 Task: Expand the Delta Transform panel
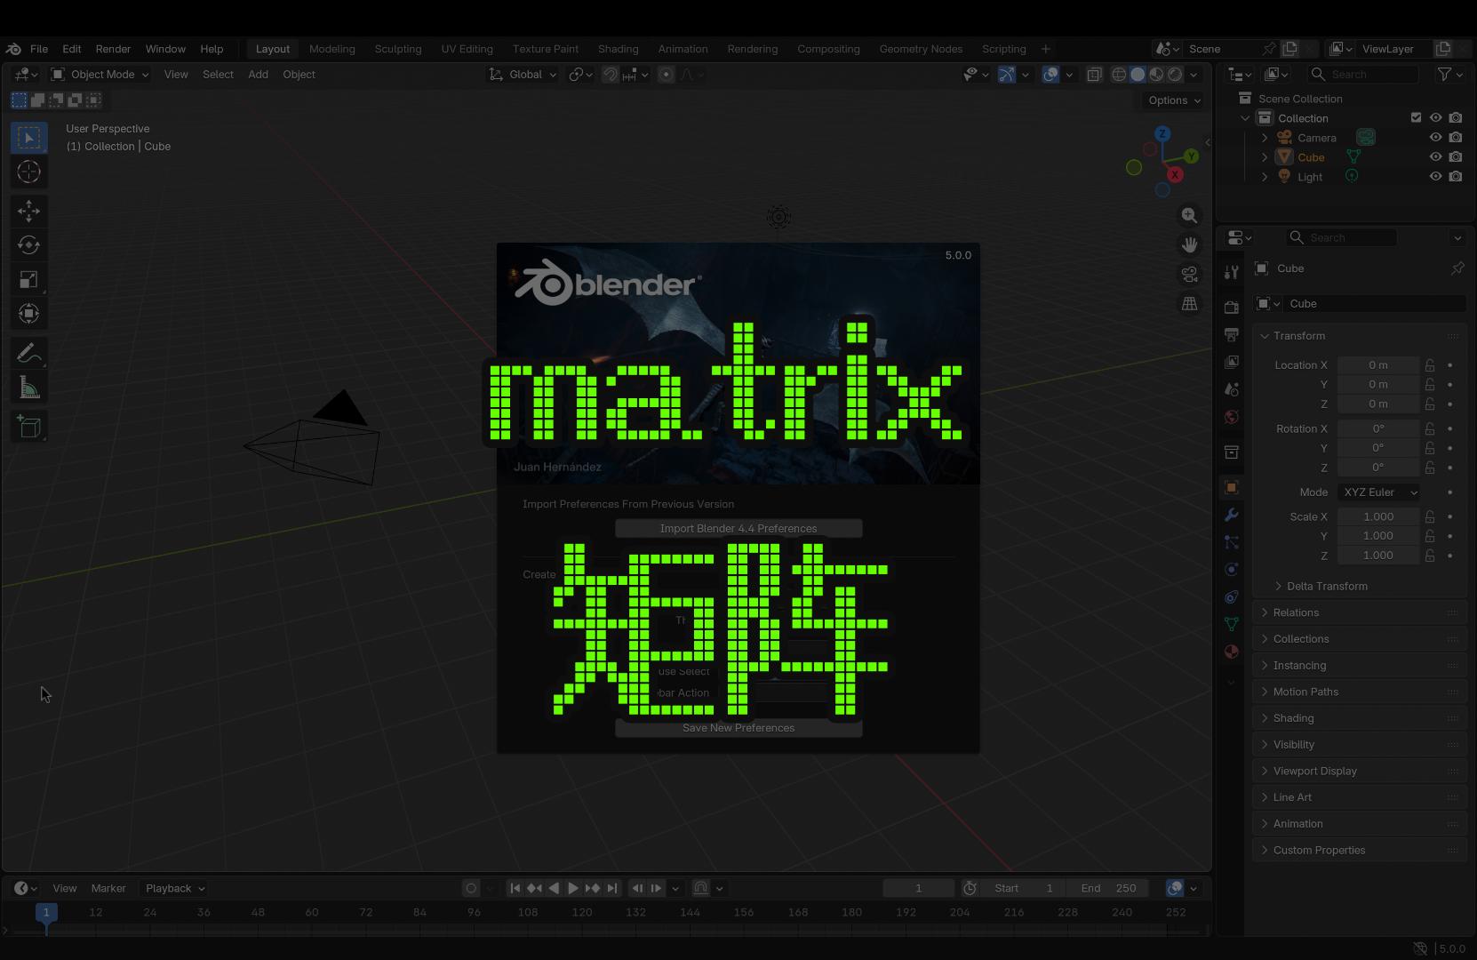point(1326,587)
